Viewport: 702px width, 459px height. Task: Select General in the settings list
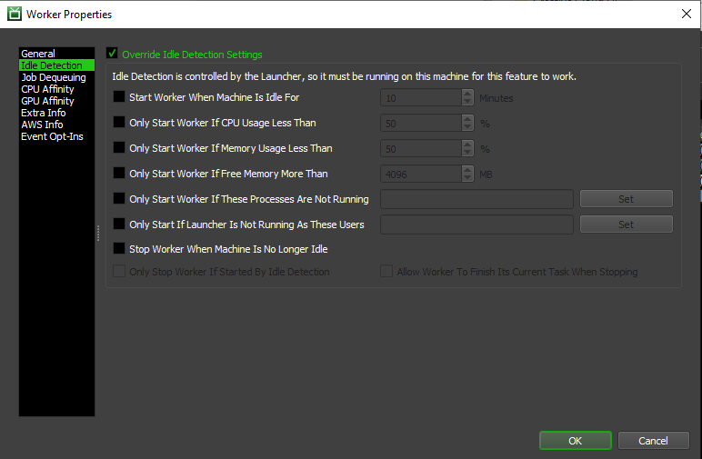pyautogui.click(x=38, y=54)
